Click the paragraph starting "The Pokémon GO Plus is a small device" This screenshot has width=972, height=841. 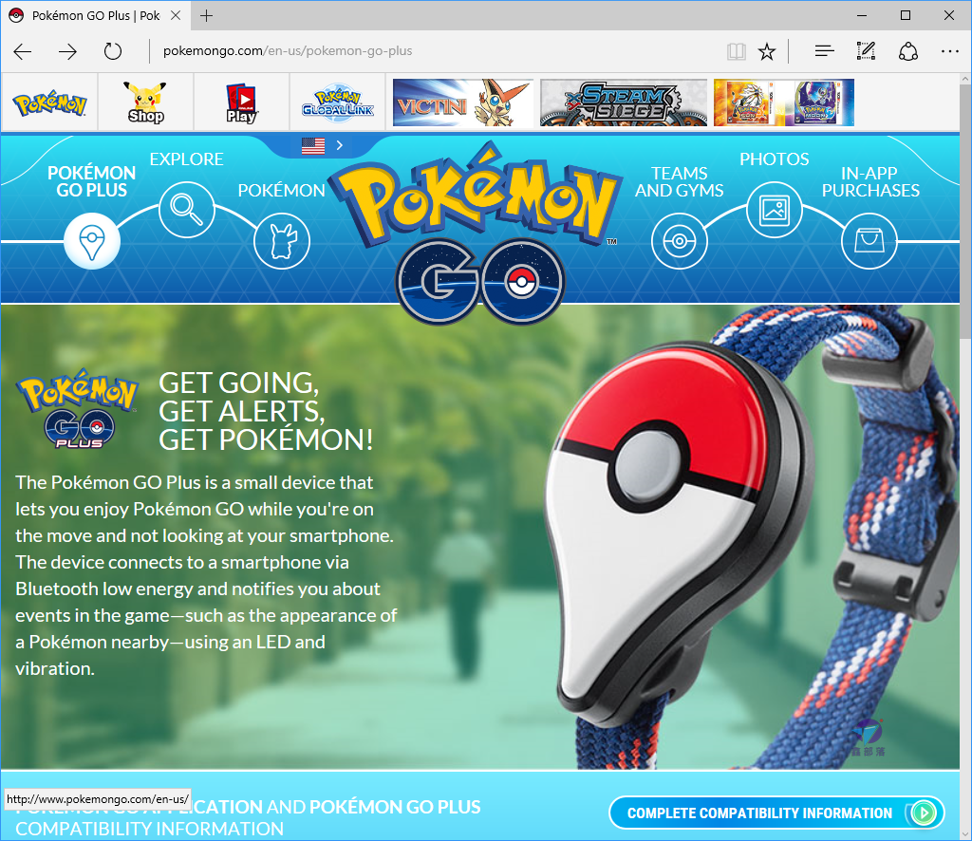(x=206, y=575)
